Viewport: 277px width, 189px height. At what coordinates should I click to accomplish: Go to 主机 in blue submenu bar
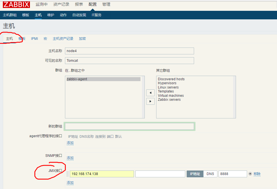[38, 15]
